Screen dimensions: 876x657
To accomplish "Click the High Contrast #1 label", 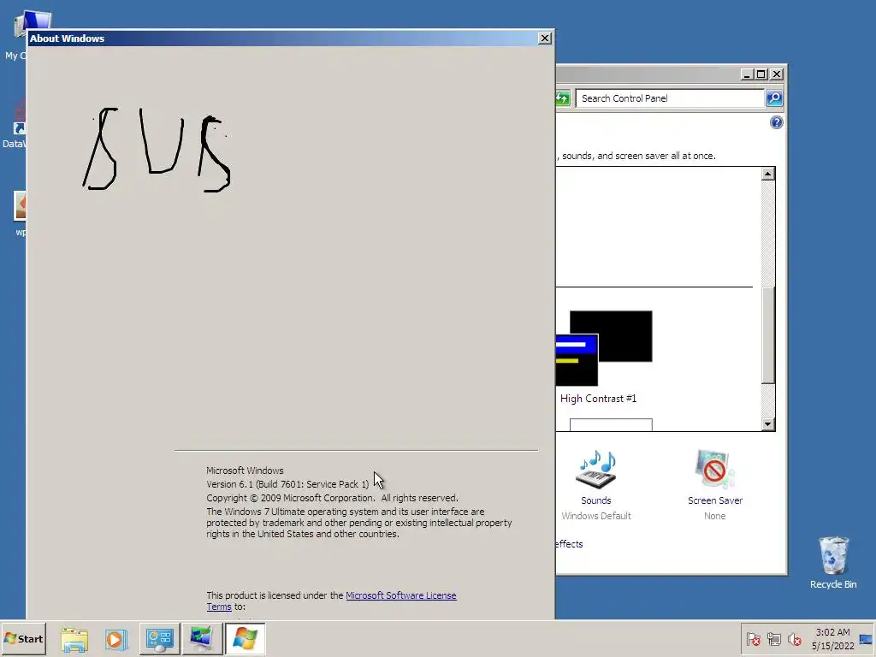I will pos(598,399).
